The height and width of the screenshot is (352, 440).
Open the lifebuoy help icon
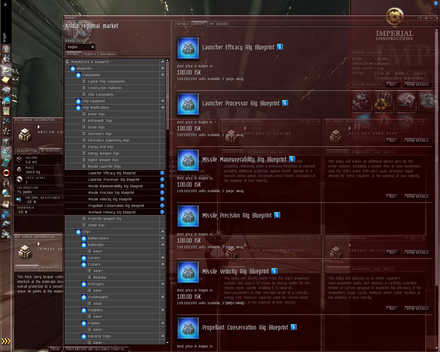[6, 173]
